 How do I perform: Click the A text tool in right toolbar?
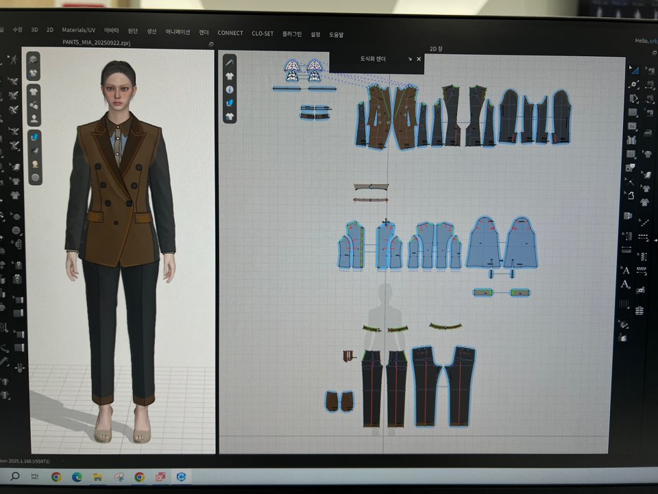[x=625, y=271]
